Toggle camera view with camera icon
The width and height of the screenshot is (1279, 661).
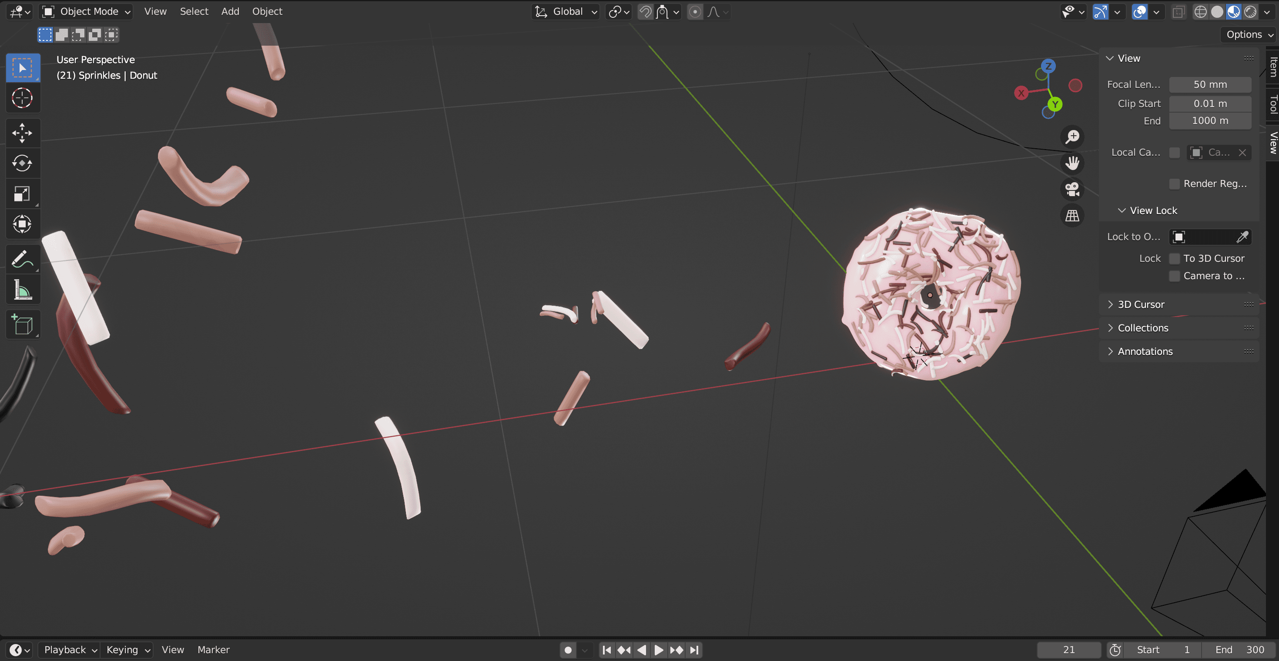click(x=1072, y=189)
